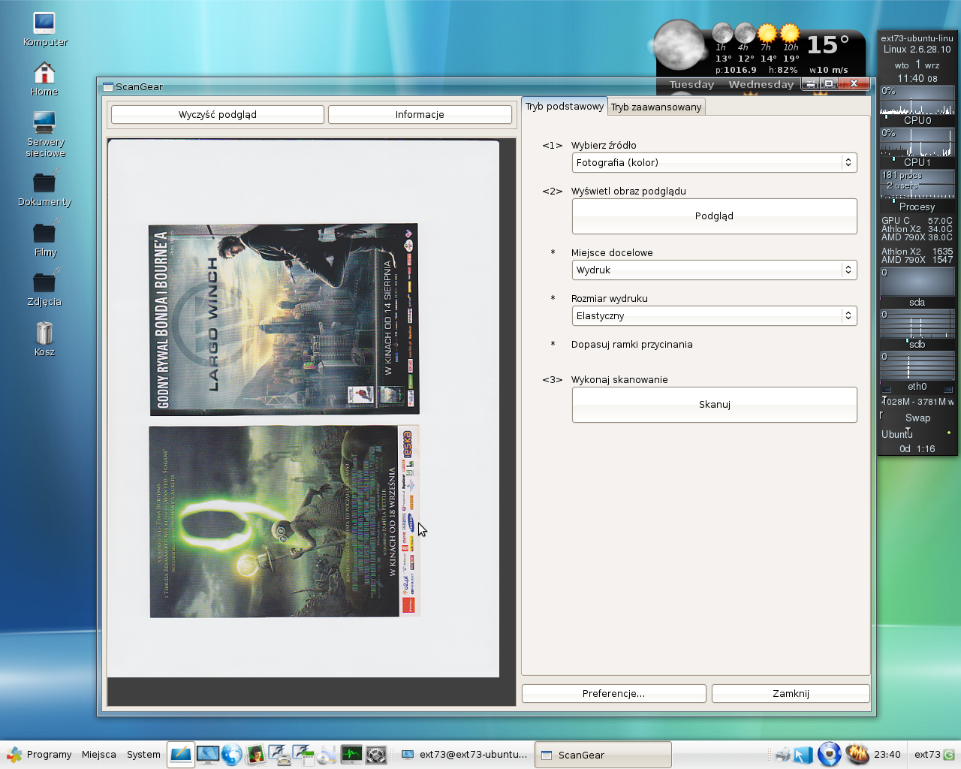Screen dimensions: 961x769
Task: Open the Dokumenty folder icon
Action: pyautogui.click(x=44, y=188)
